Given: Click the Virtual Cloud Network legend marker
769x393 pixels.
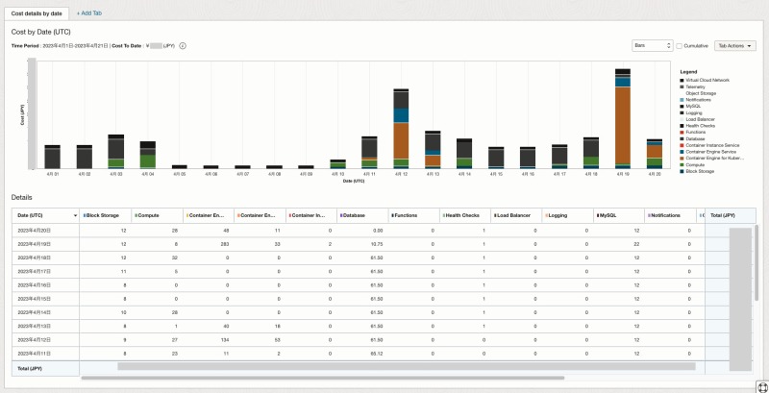Looking at the screenshot, I should tap(682, 80).
